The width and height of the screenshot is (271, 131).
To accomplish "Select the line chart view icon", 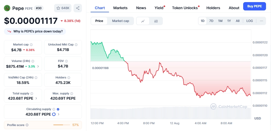I will coord(143,21).
